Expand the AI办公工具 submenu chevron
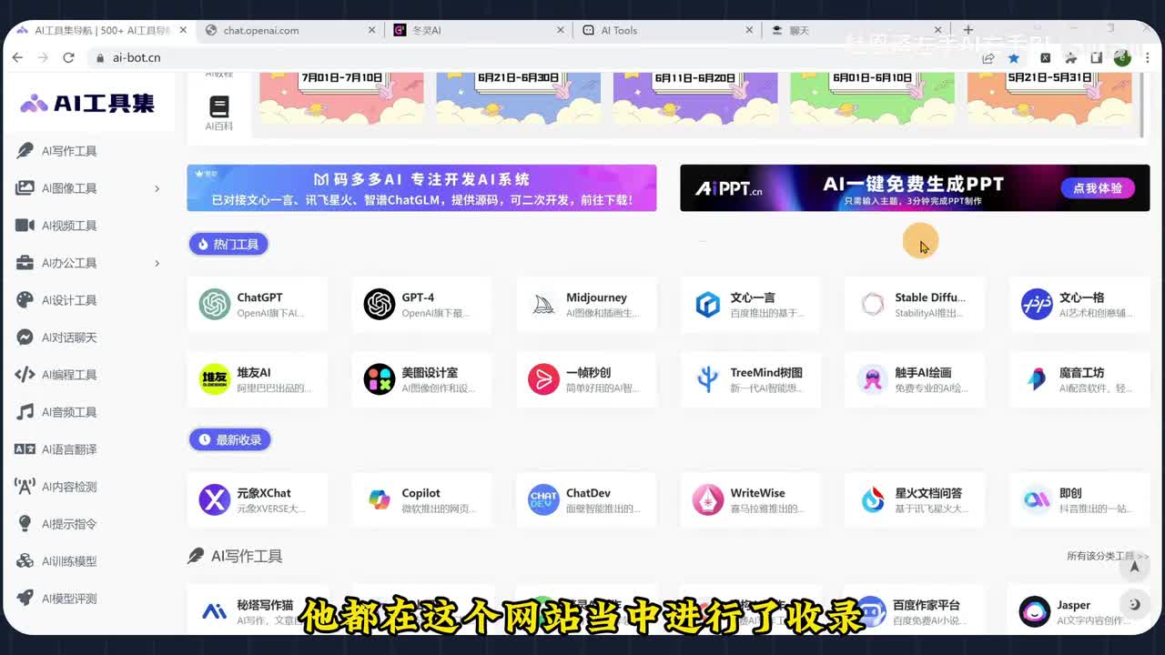Screen dimensions: 1165x655 pyautogui.click(x=157, y=263)
